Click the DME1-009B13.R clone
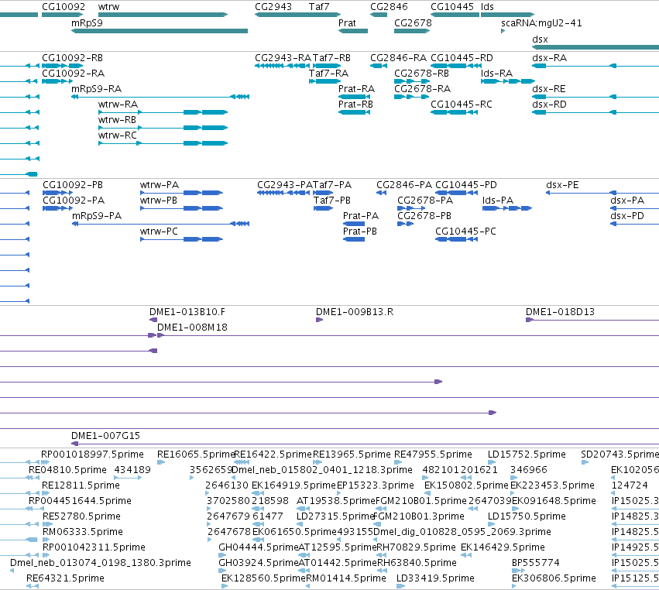 [x=319, y=320]
